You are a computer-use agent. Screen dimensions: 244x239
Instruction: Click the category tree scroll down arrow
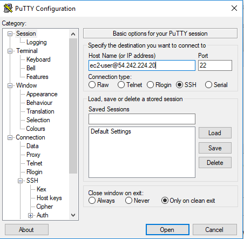73,215
